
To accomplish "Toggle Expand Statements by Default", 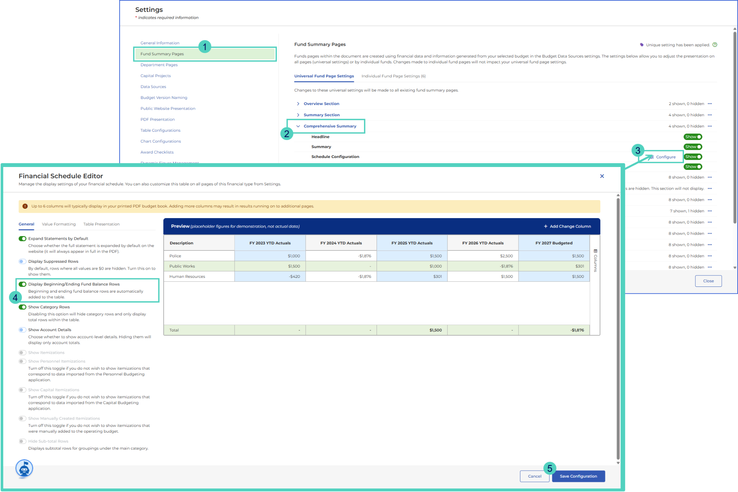I will pyautogui.click(x=22, y=239).
